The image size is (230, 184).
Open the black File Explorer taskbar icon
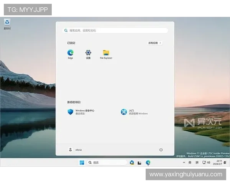click(140, 163)
